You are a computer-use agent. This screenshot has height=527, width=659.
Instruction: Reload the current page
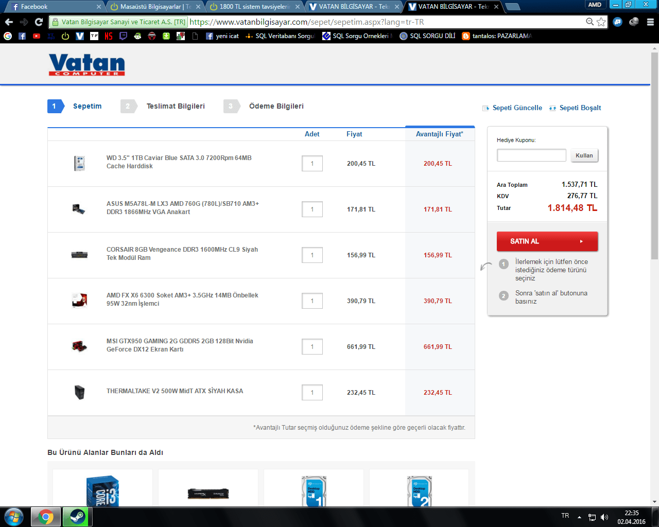point(39,22)
